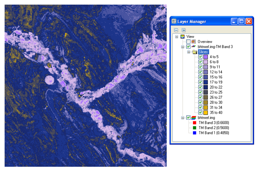
Task: Click the 31 to 34 gold swatch
Action: (205, 107)
